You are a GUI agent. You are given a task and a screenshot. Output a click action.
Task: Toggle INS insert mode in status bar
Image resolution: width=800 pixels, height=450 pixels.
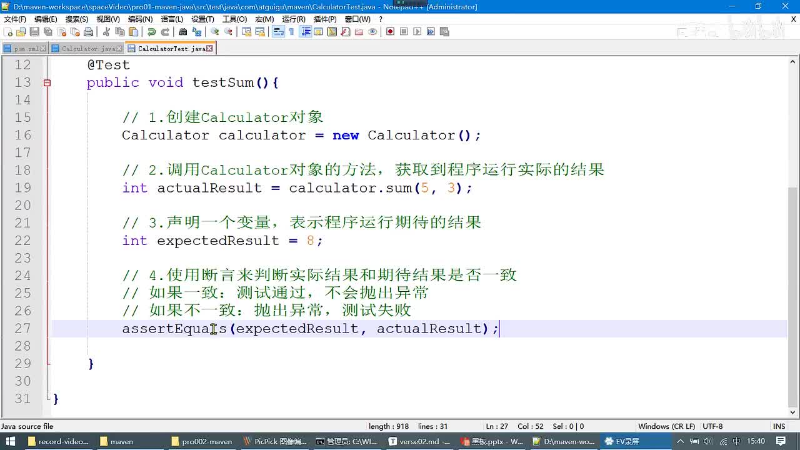click(x=779, y=426)
